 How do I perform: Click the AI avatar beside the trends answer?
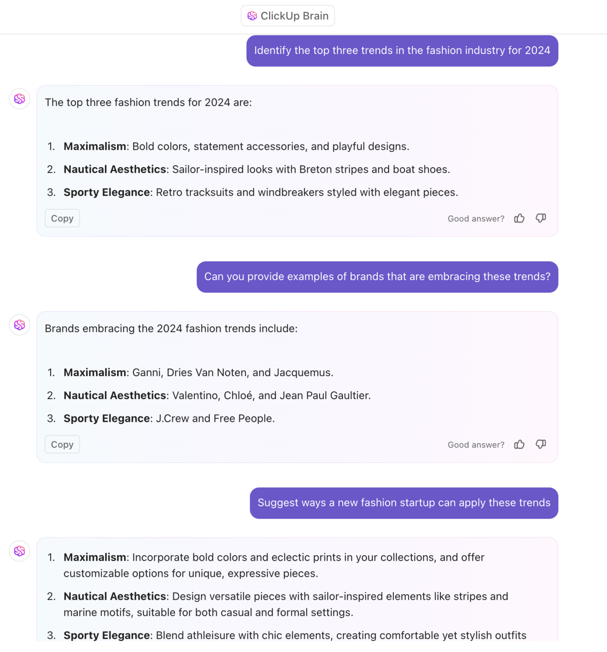click(x=19, y=98)
